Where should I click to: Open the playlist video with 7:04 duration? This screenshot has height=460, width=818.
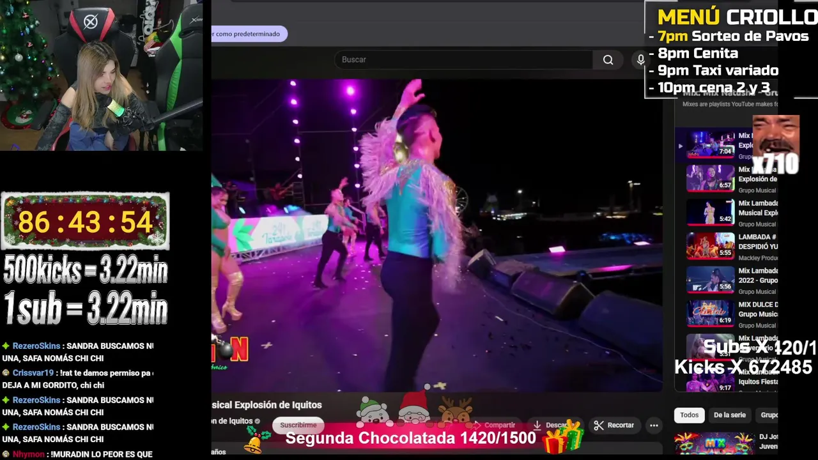[x=711, y=145]
